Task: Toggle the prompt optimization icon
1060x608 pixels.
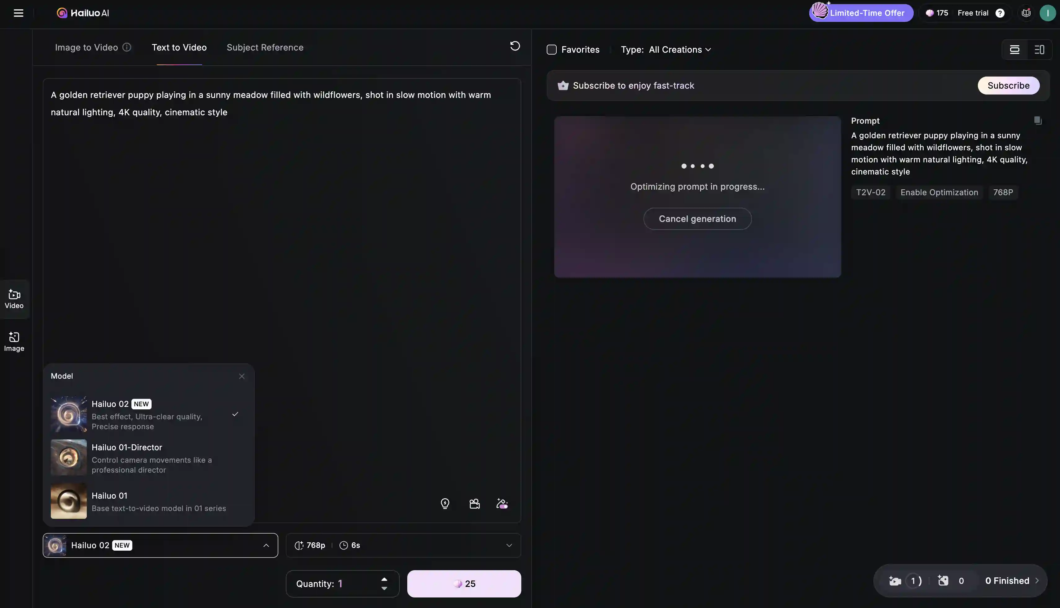Action: (502, 504)
